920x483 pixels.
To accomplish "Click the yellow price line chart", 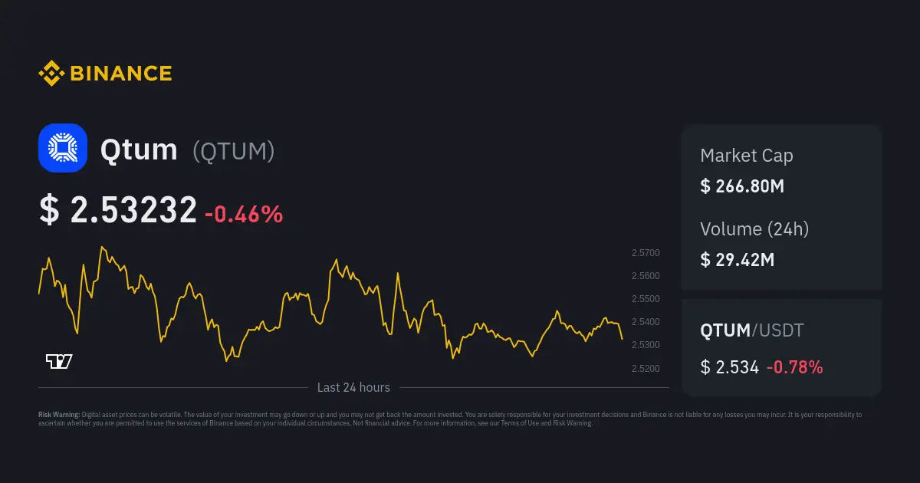I will click(330, 304).
